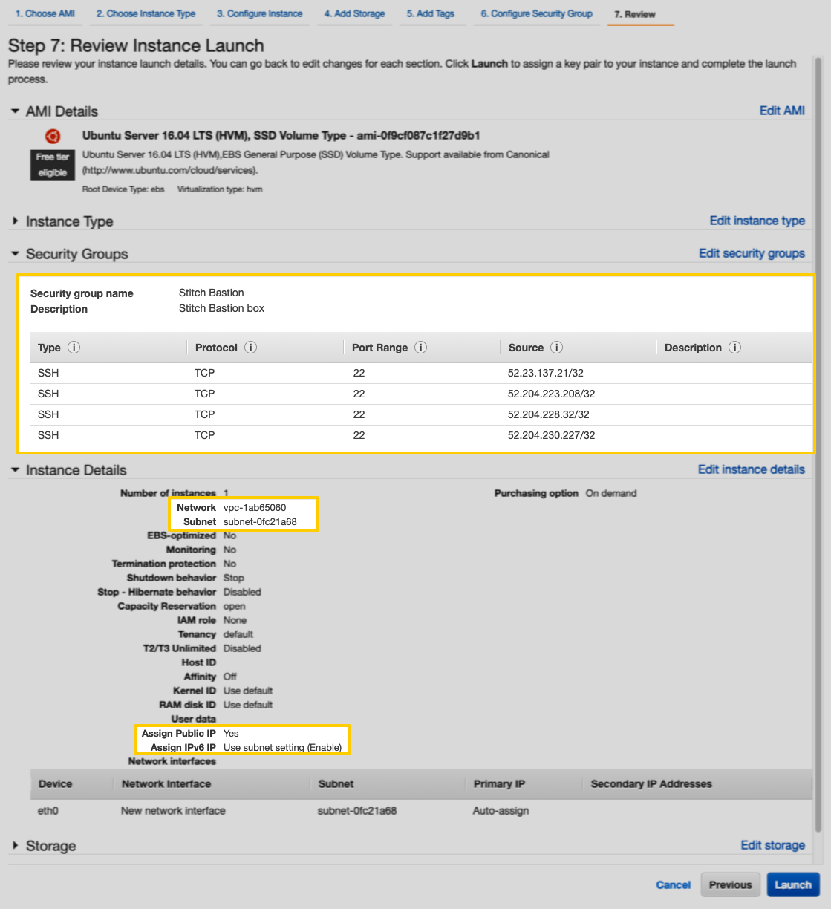
Task: Click the Protocol column info icon
Action: click(250, 347)
